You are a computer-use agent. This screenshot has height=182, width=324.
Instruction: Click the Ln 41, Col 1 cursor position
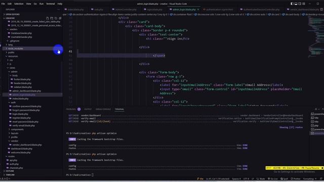pyautogui.click(x=218, y=178)
